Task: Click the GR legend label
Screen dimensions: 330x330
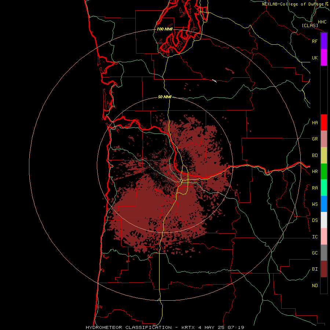Action: [x=315, y=139]
